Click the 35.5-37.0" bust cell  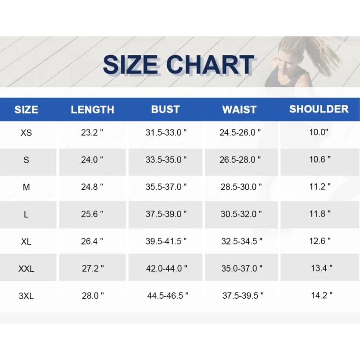click(x=166, y=187)
